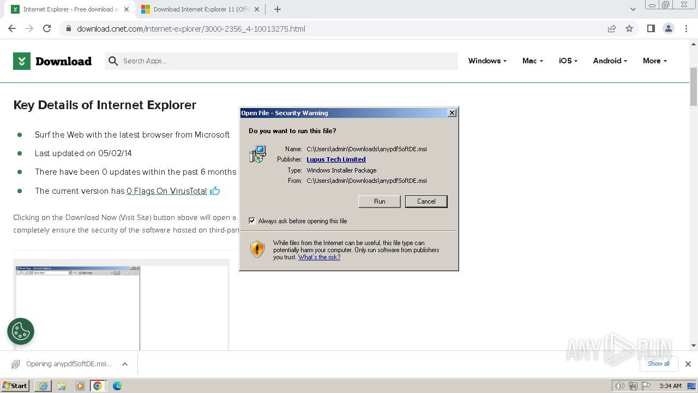Click the browser back arrow
The width and height of the screenshot is (698, 393).
(12, 28)
